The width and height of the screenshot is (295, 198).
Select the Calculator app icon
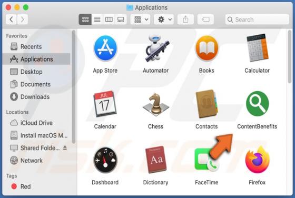point(258,48)
